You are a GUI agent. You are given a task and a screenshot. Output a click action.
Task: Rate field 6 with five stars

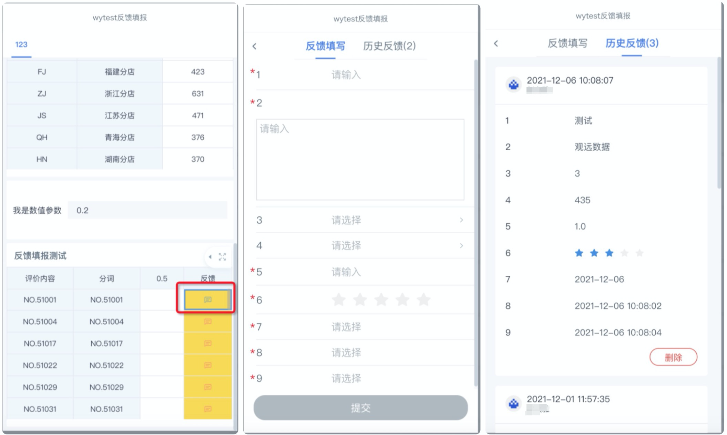(x=423, y=300)
